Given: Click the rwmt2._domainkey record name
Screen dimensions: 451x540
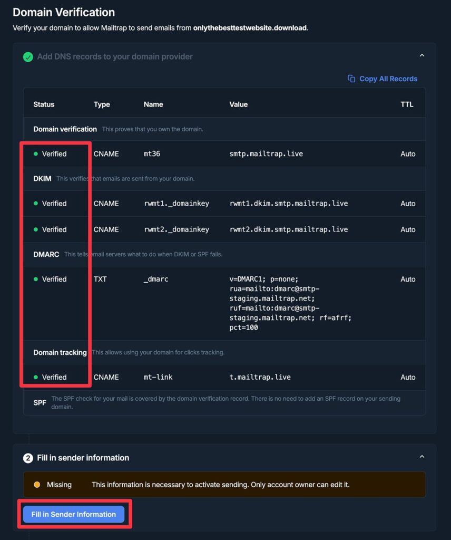Looking at the screenshot, I should tap(177, 229).
